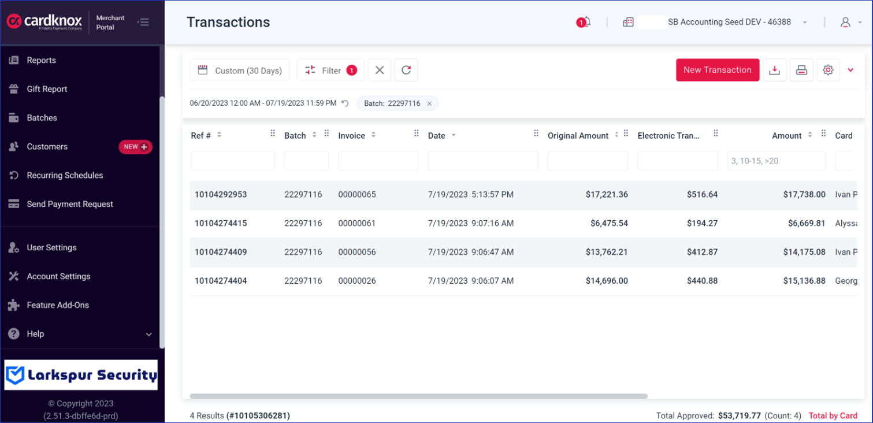Viewport: 873px width, 423px height.
Task: Click the horizontal table scrollbar
Action: point(418,396)
